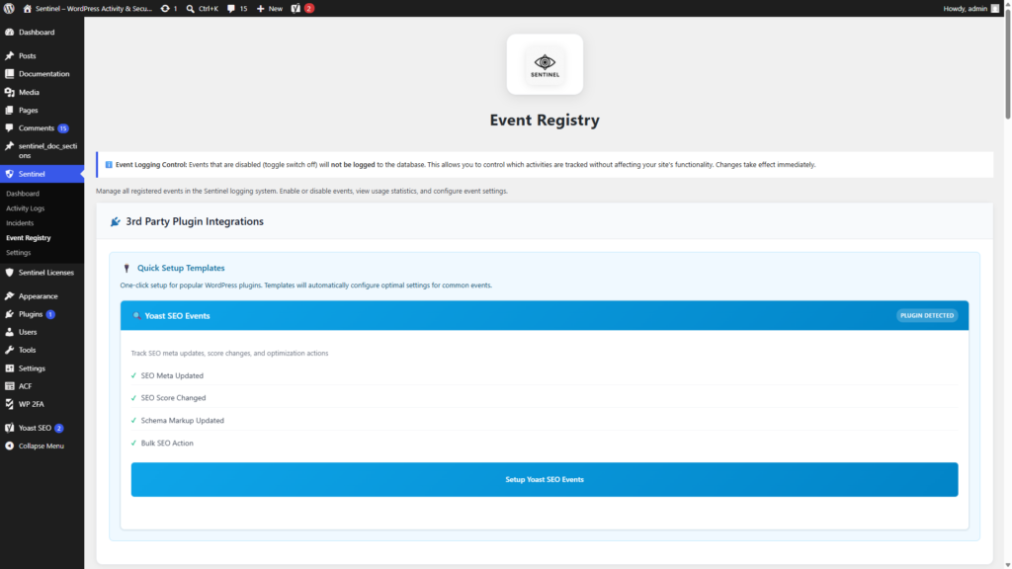1012x569 pixels.
Task: Click the SEO Meta Updated item
Action: (x=172, y=375)
